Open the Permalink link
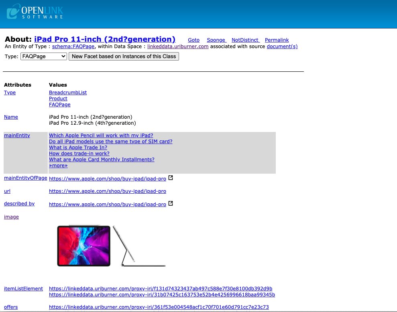The image size is (397, 312). (x=277, y=40)
